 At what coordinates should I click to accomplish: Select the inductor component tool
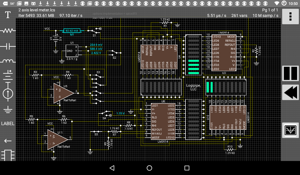(8, 61)
